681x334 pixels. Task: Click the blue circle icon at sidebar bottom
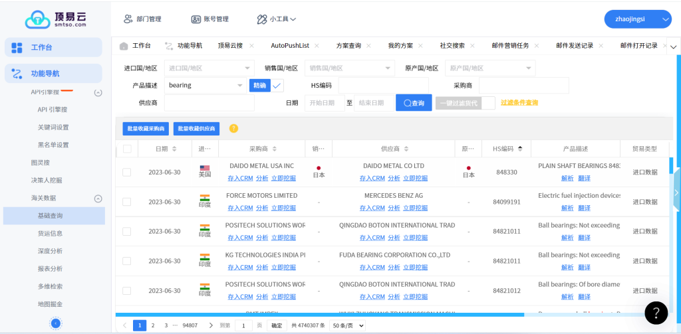click(x=56, y=323)
